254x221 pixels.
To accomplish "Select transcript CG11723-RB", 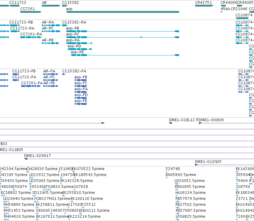I will [14, 25].
